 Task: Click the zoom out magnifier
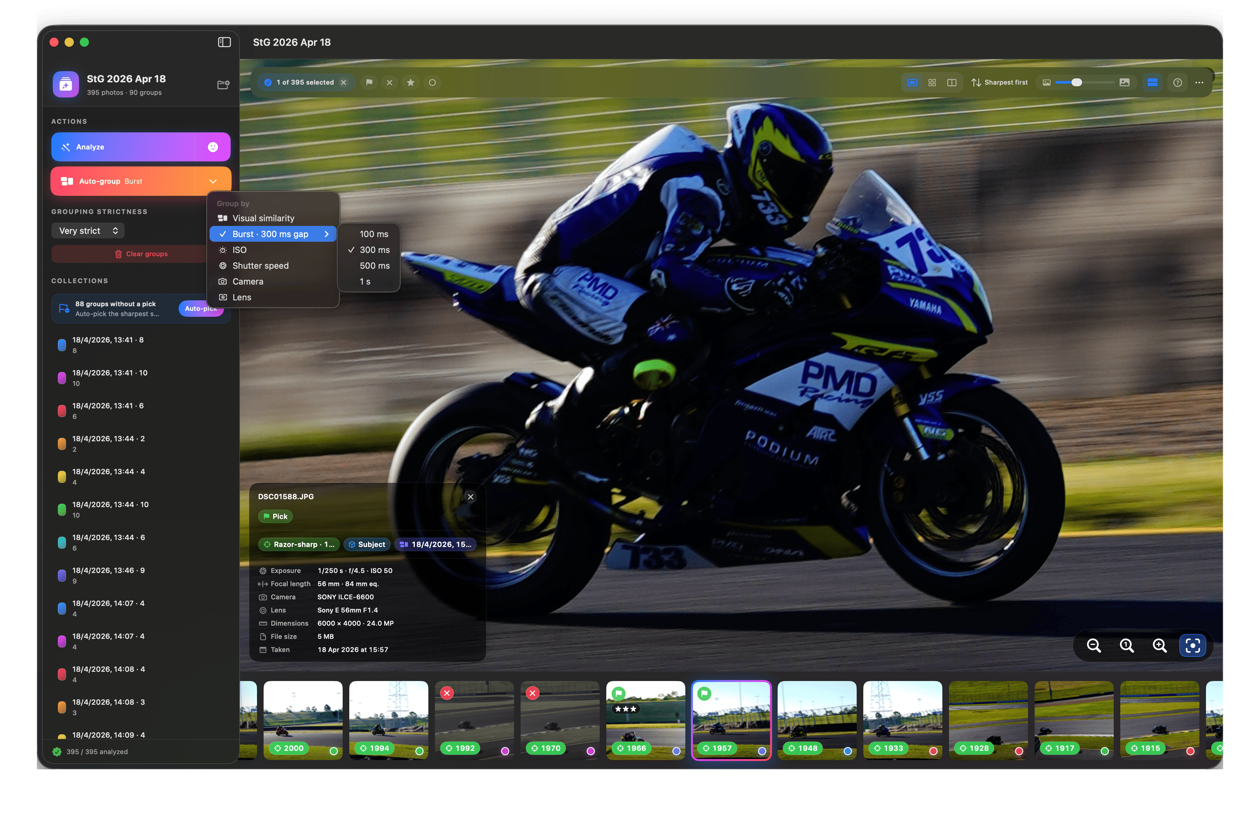pos(1094,645)
